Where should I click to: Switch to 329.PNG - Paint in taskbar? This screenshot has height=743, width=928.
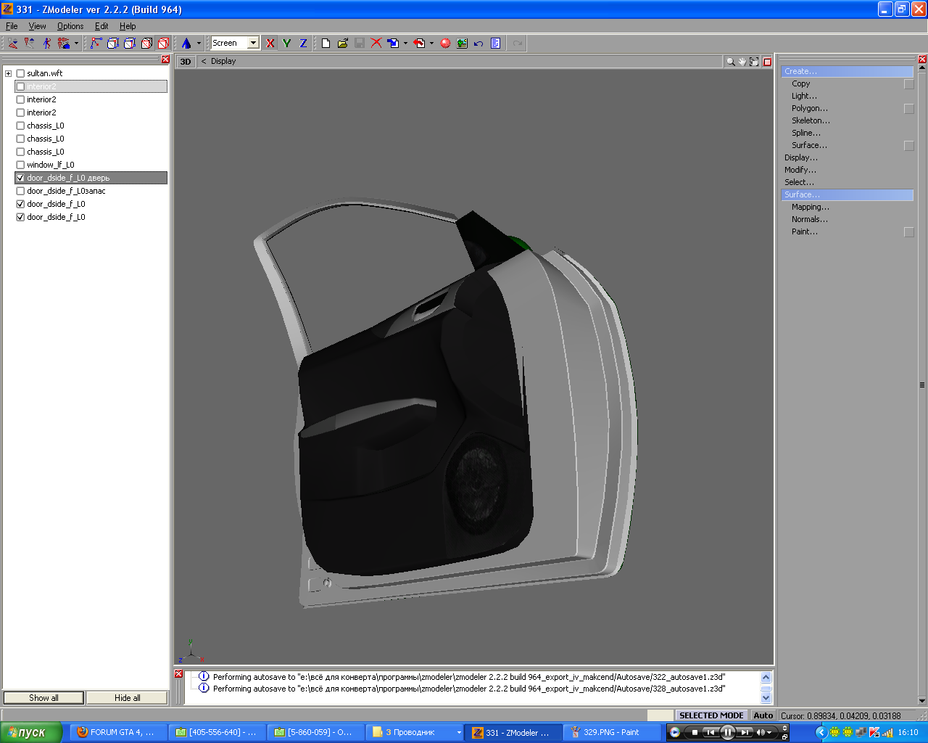pos(610,732)
